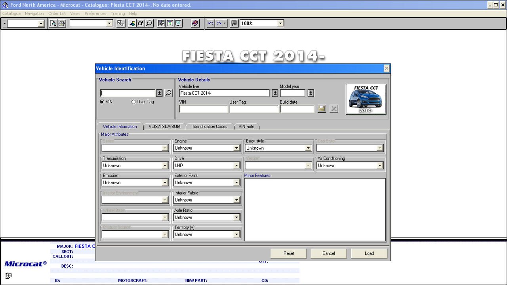Click the VIN input field in Vehicle Details

coord(204,109)
